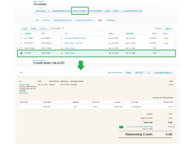Screen dimensions: 192x144
Task: Open the yellow file icon in the INV-0172208 row
Action: click(62, 48)
